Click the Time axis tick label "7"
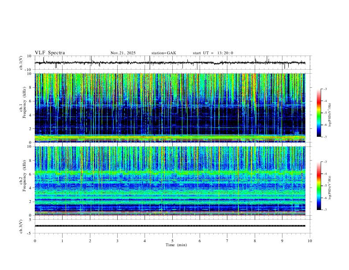Screen dimensions: 349x270 (x=227, y=241)
